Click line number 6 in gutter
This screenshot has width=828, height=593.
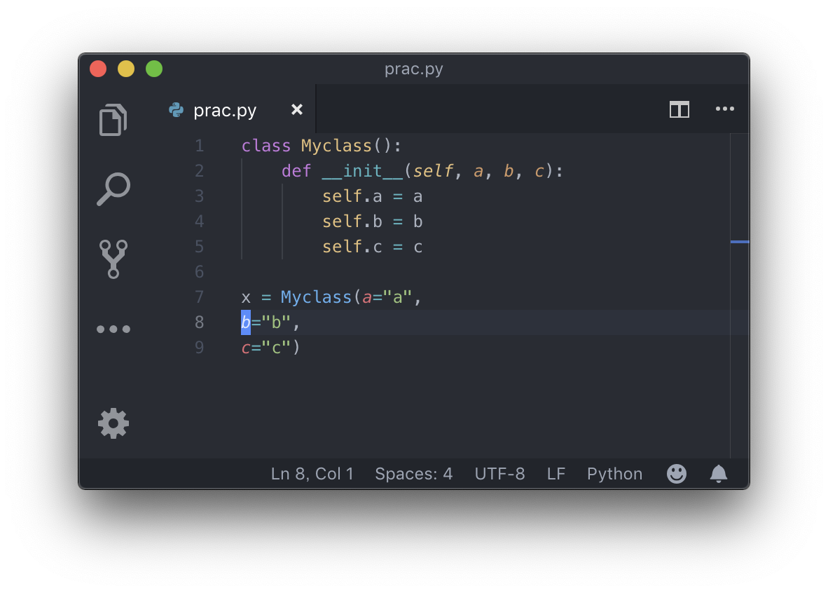[199, 272]
